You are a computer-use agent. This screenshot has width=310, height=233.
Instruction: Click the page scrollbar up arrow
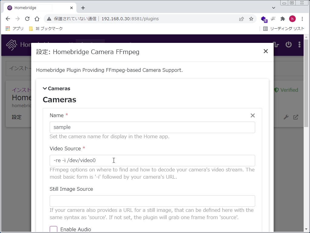coord(306,37)
